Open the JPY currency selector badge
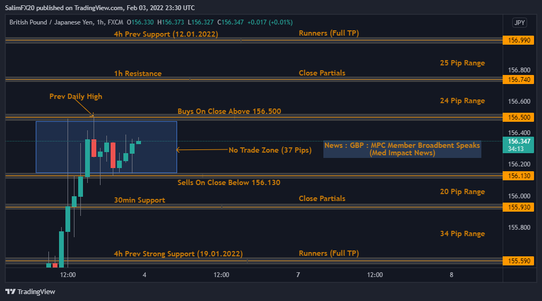Viewport: 542px width, 301px height. tap(519, 22)
